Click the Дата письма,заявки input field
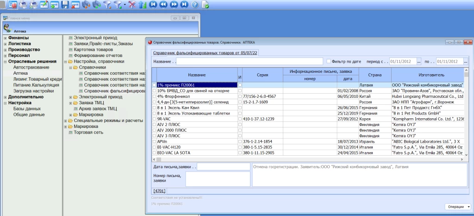Screen dimensions: 474x216 click(x=224, y=167)
